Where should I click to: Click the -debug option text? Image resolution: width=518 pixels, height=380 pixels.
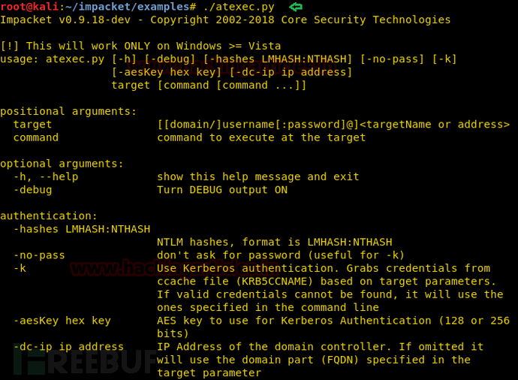[x=32, y=190]
